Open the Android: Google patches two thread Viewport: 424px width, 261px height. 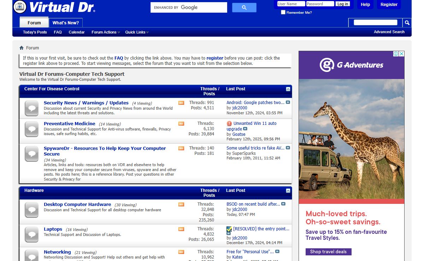pyautogui.click(x=255, y=103)
